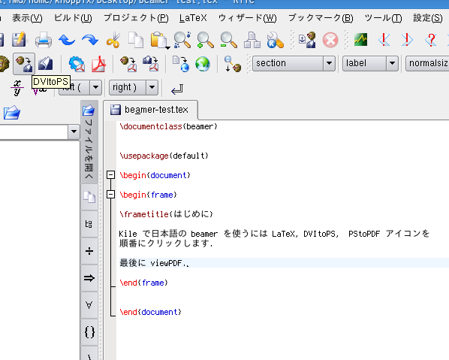
Task: Open the ツール(T) menu
Action: [x=383, y=18]
